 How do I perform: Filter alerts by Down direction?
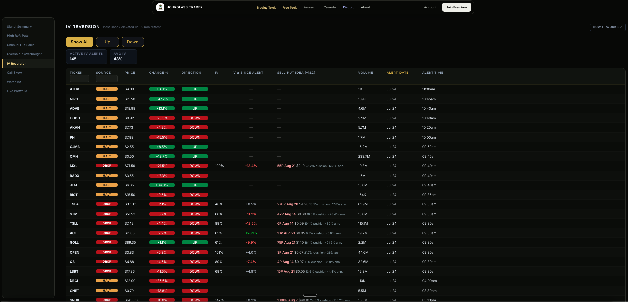tap(133, 42)
